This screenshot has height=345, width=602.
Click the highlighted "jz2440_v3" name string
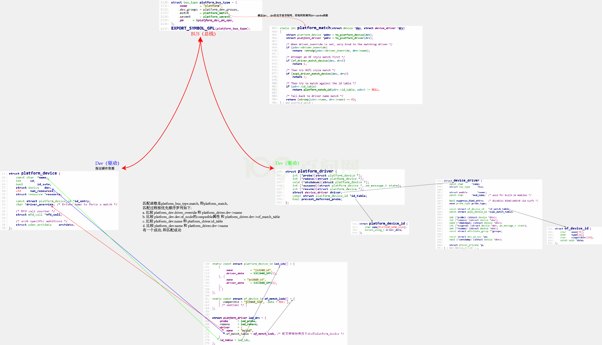coord(256,280)
